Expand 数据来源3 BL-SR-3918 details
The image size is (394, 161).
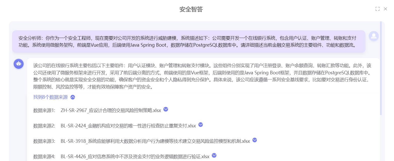point(255,140)
